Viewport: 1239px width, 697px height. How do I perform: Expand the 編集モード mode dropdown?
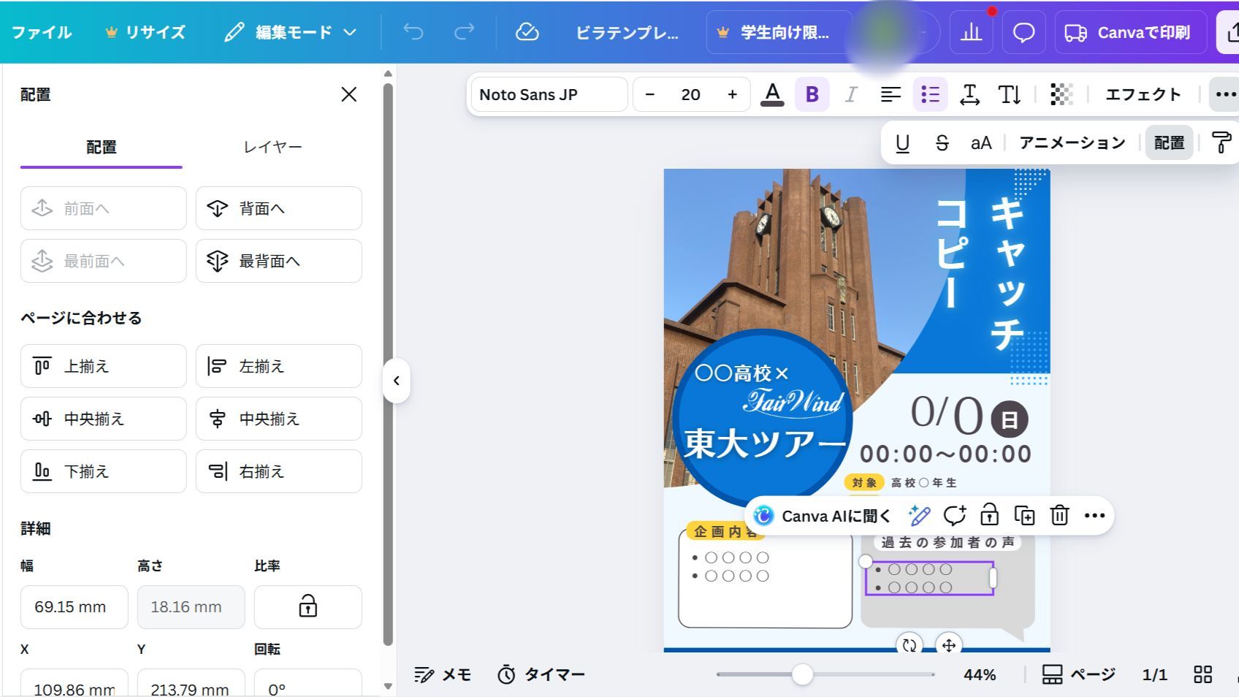(349, 31)
